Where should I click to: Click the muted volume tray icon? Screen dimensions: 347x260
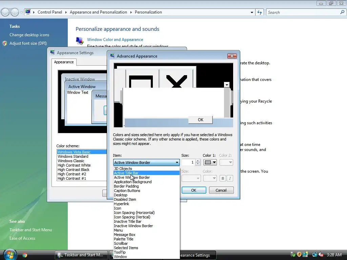(321, 255)
